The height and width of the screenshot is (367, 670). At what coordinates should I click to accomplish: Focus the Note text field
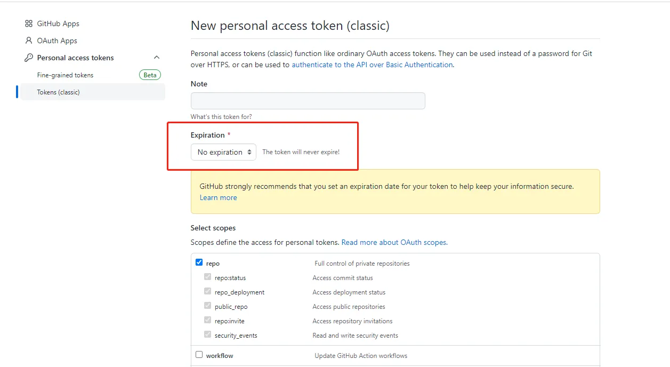click(x=308, y=101)
